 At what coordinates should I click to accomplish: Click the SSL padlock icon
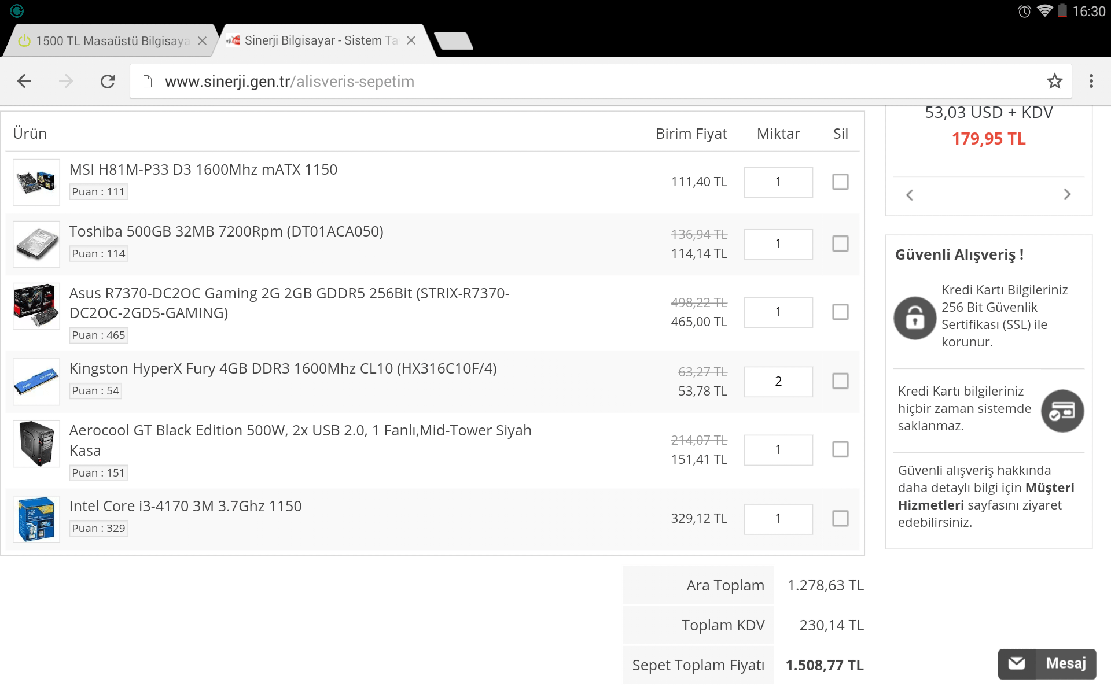tap(915, 318)
